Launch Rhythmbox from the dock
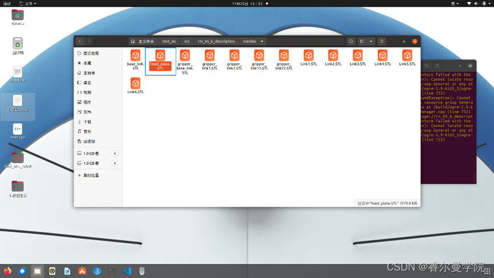Screen dimensions: 494x278 coord(52,271)
